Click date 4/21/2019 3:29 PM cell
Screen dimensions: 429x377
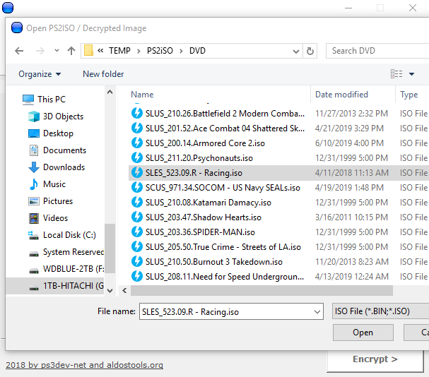tap(349, 128)
